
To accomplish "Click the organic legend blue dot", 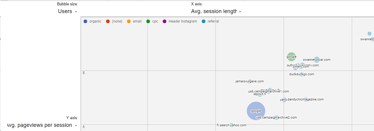I will [85, 21].
